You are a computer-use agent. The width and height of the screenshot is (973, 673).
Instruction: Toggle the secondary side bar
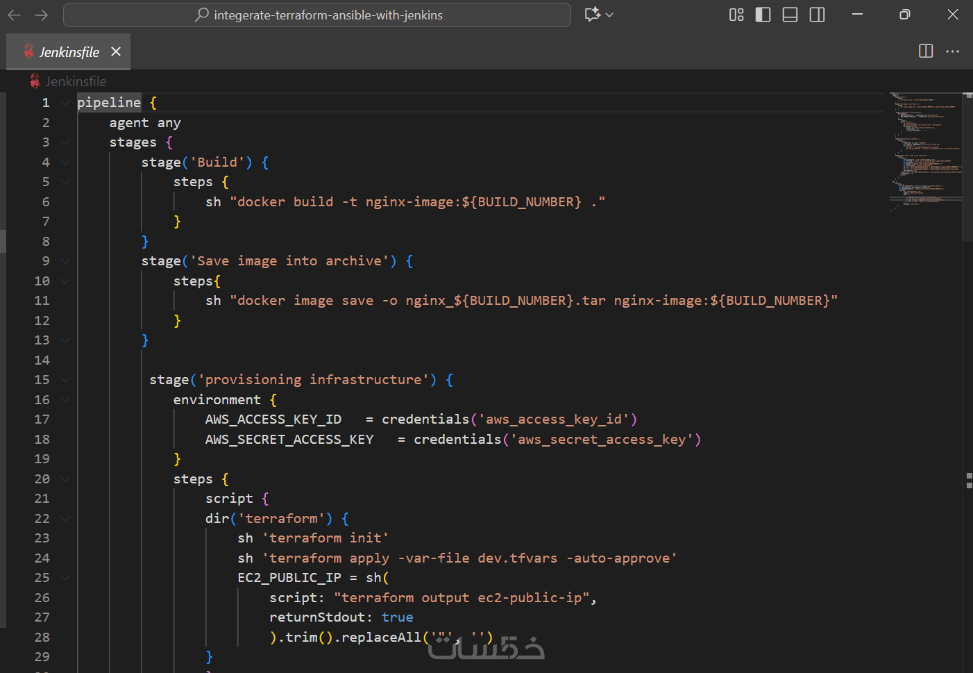coord(817,15)
